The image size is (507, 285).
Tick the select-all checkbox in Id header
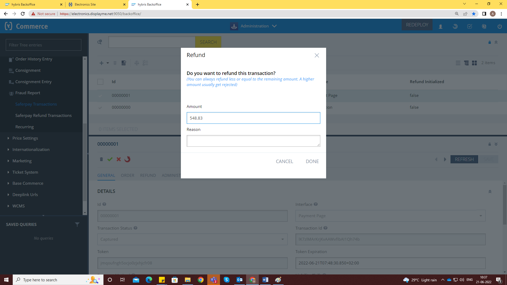point(100,82)
